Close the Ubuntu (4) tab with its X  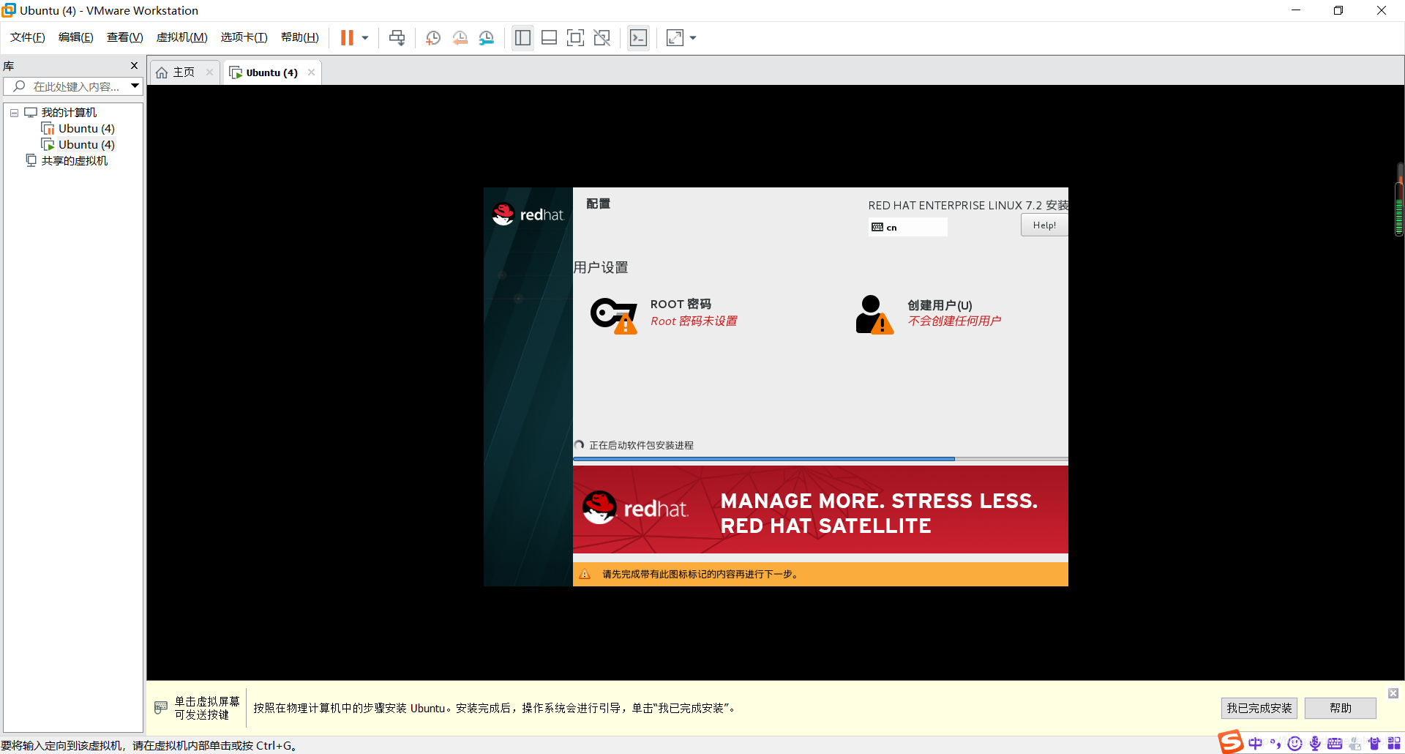311,72
